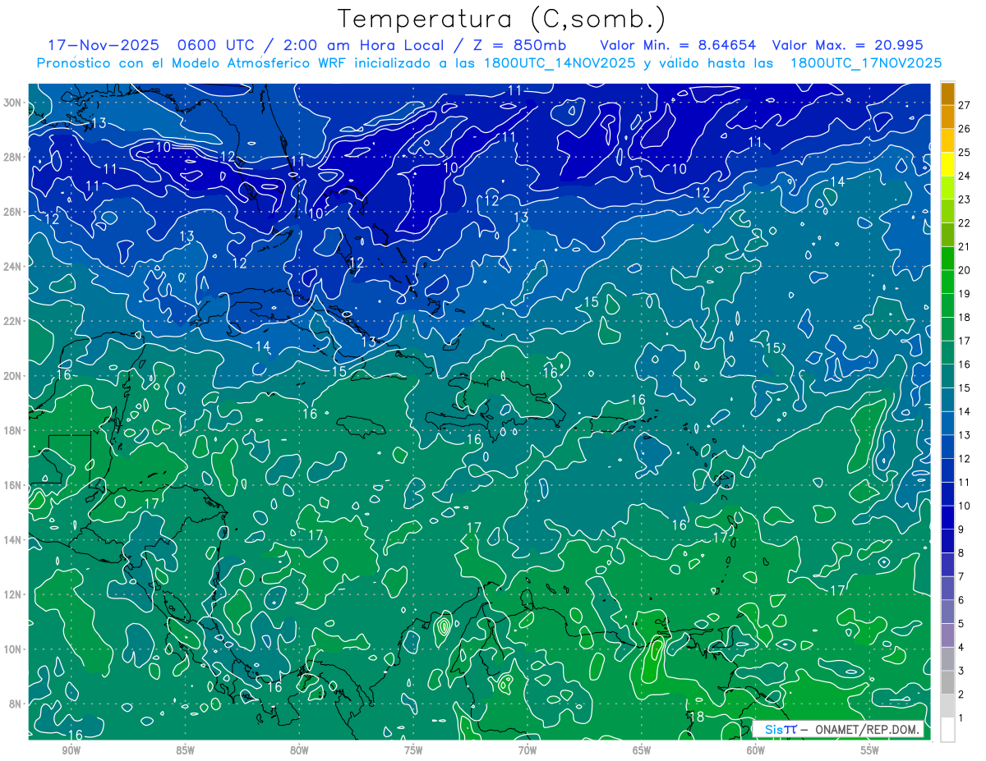This screenshot has height=761, width=986.
Task: Click the '65W' longitude axis label
Action: [642, 750]
